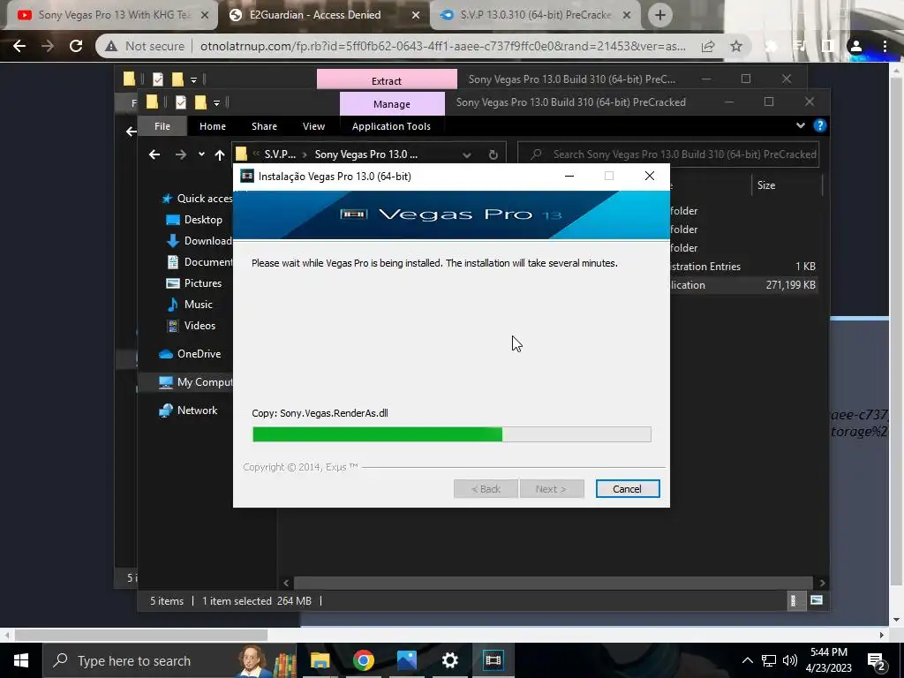Click the Not secure warning icon
904x678 pixels.
pyautogui.click(x=112, y=46)
